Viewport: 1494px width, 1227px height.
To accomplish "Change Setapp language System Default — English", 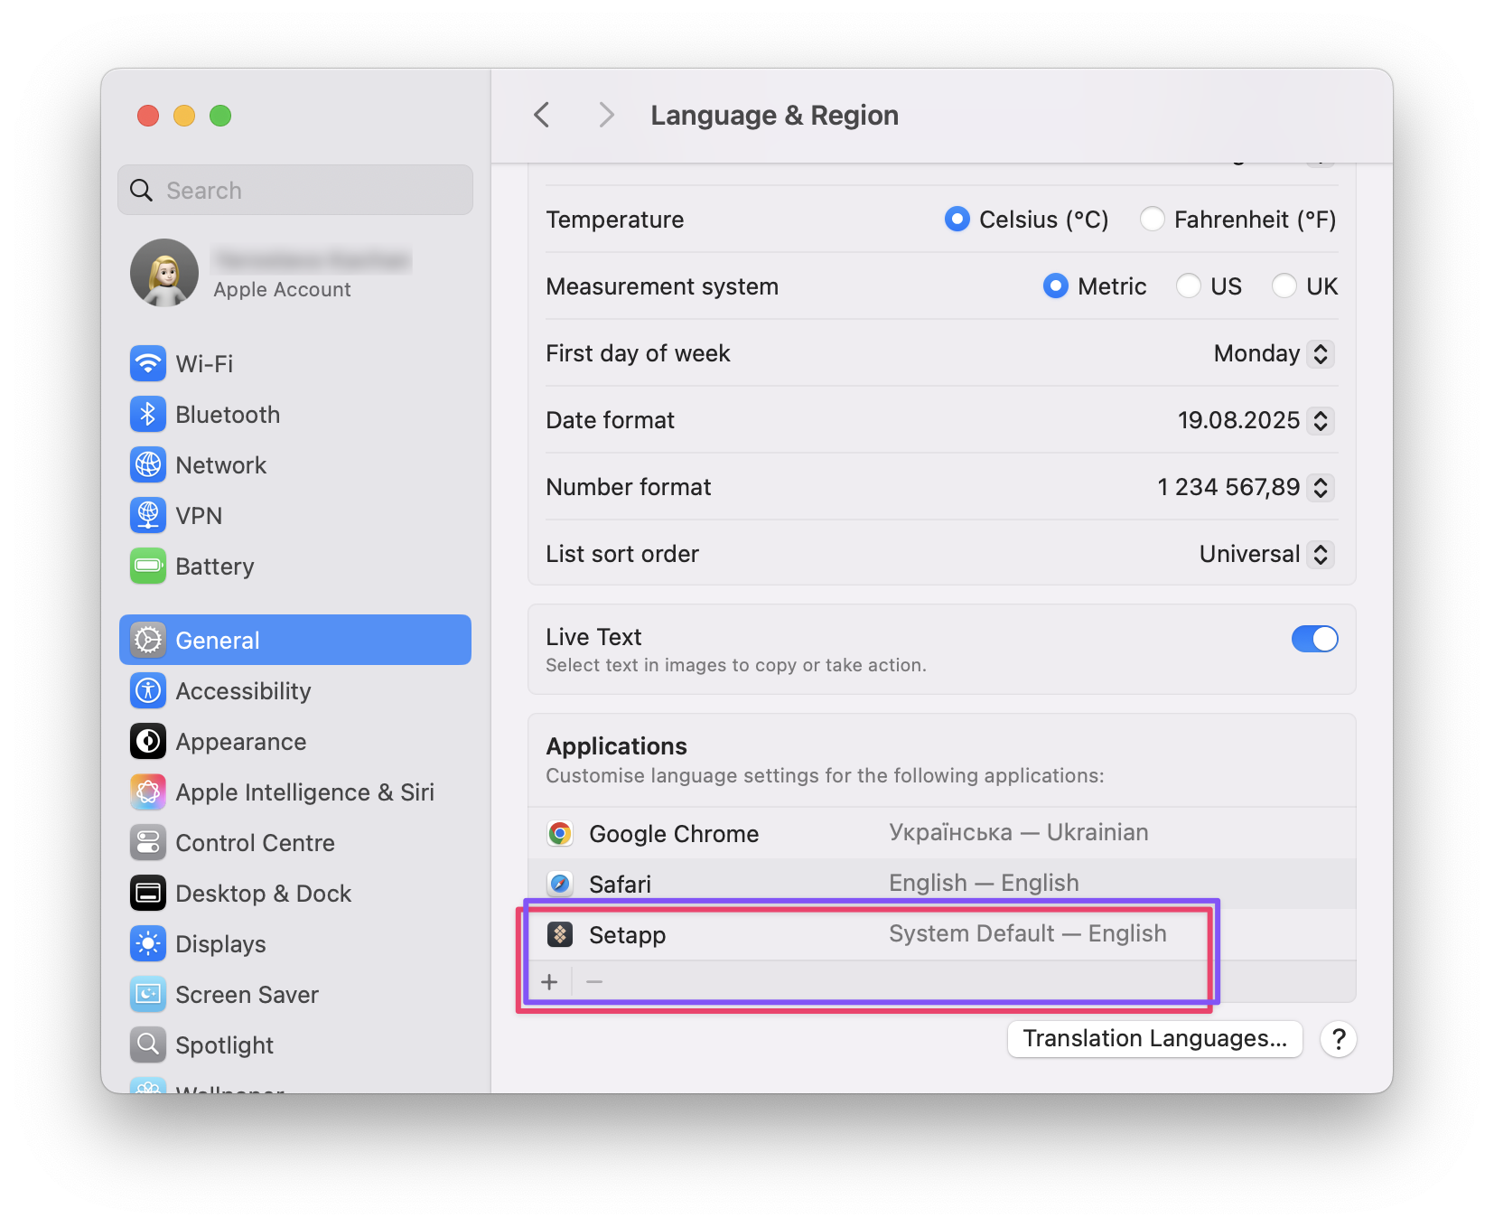I will pyautogui.click(x=1027, y=933).
